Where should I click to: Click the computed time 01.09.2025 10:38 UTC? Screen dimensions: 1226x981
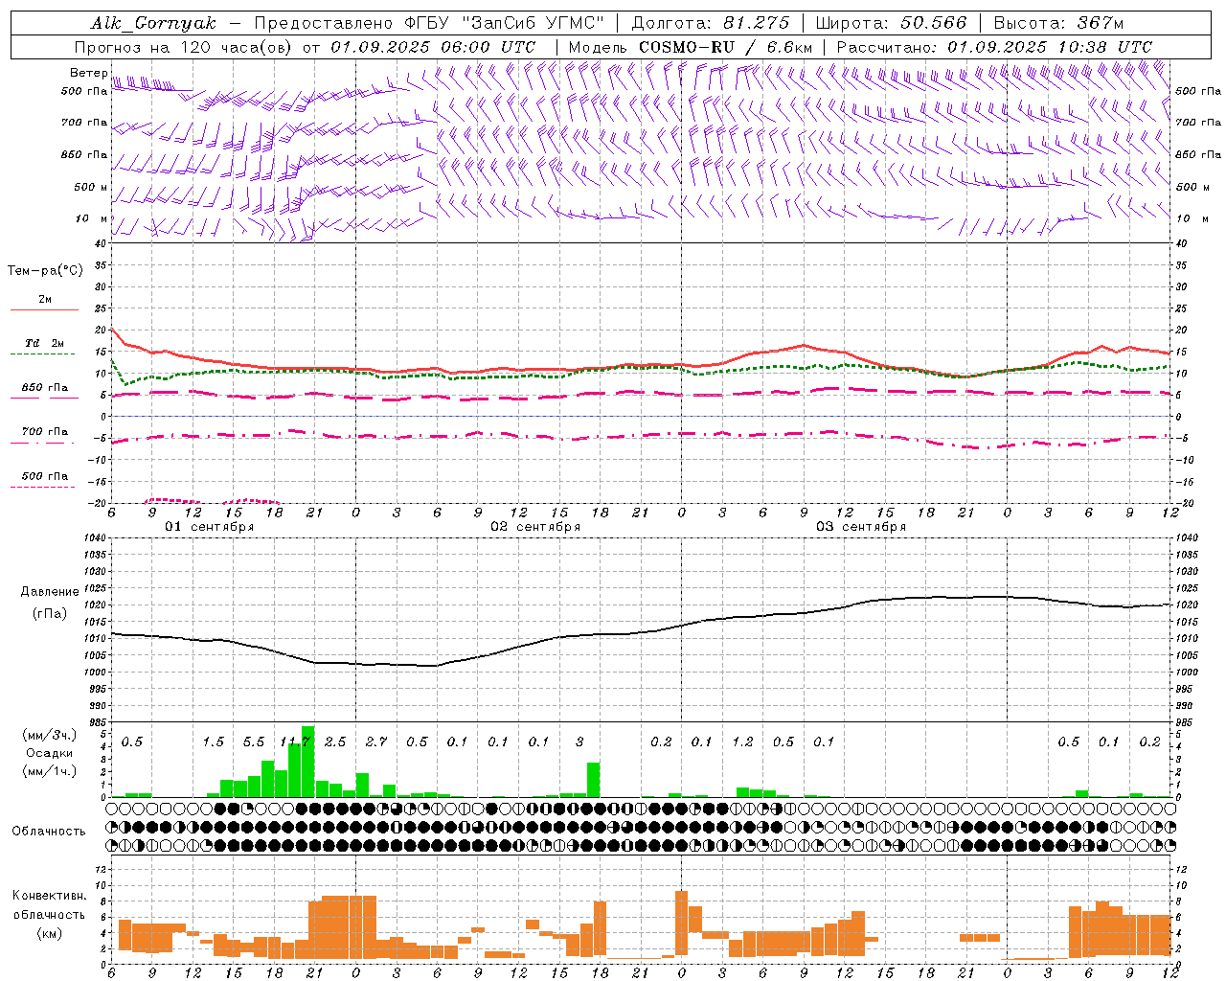pos(1050,47)
